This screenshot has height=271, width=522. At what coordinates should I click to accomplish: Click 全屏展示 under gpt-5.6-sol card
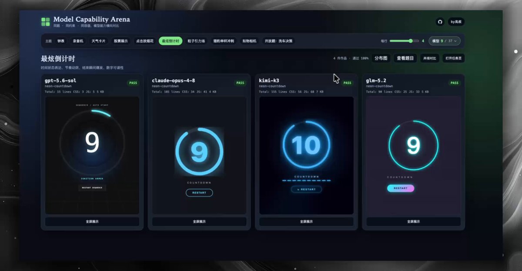click(x=92, y=221)
